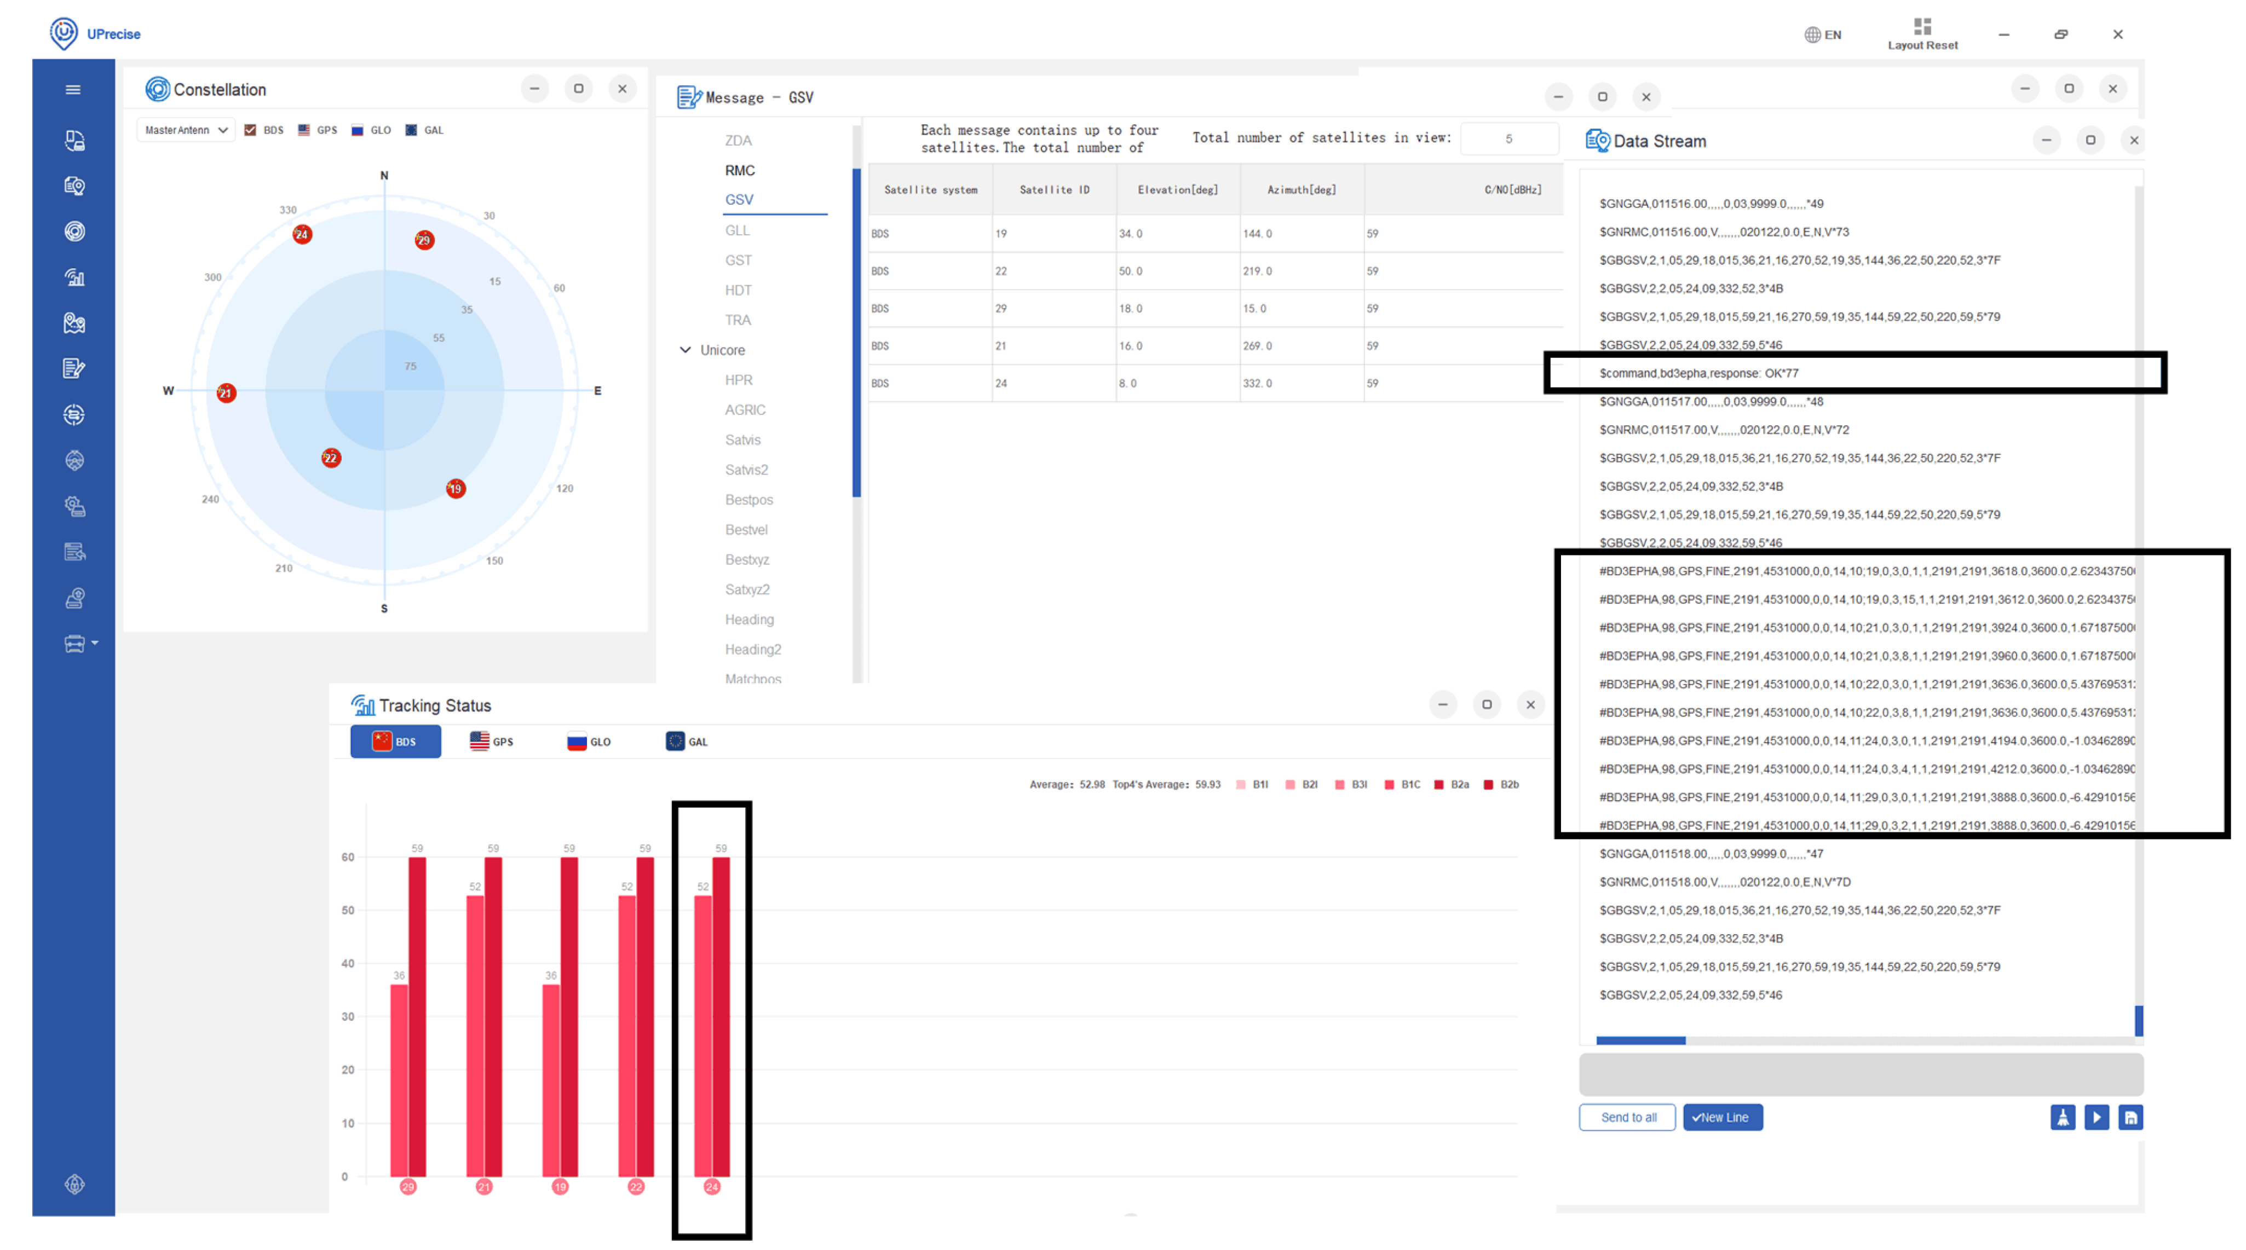Open Tracking Status from sidebar icon
Image resolution: width=2246 pixels, height=1250 pixels.
coord(74,278)
